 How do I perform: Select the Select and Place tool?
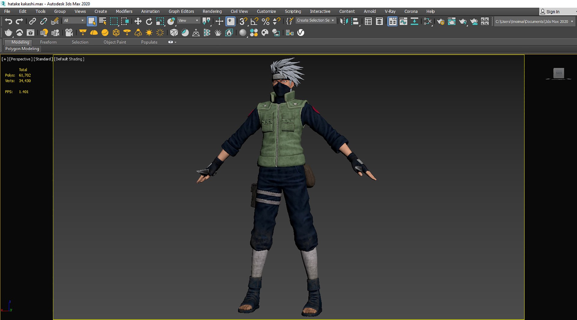coord(171,21)
